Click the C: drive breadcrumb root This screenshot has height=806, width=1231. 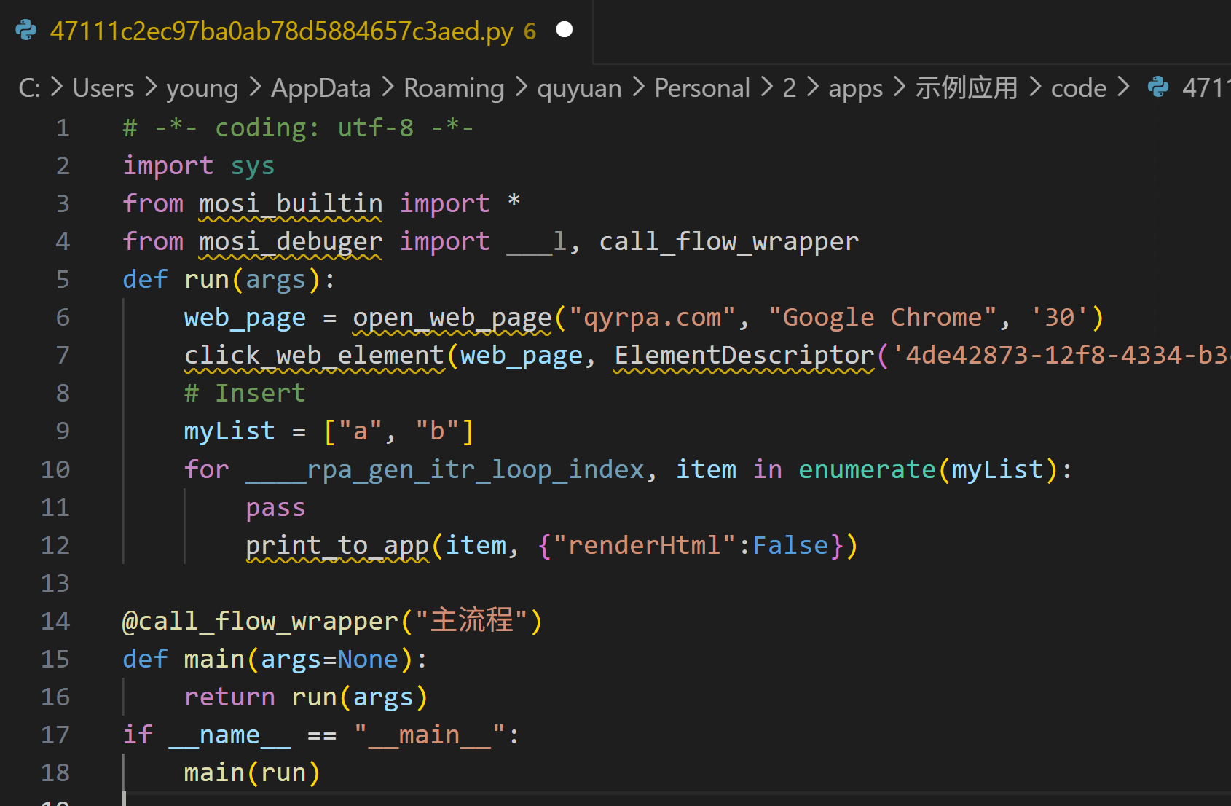click(x=29, y=88)
